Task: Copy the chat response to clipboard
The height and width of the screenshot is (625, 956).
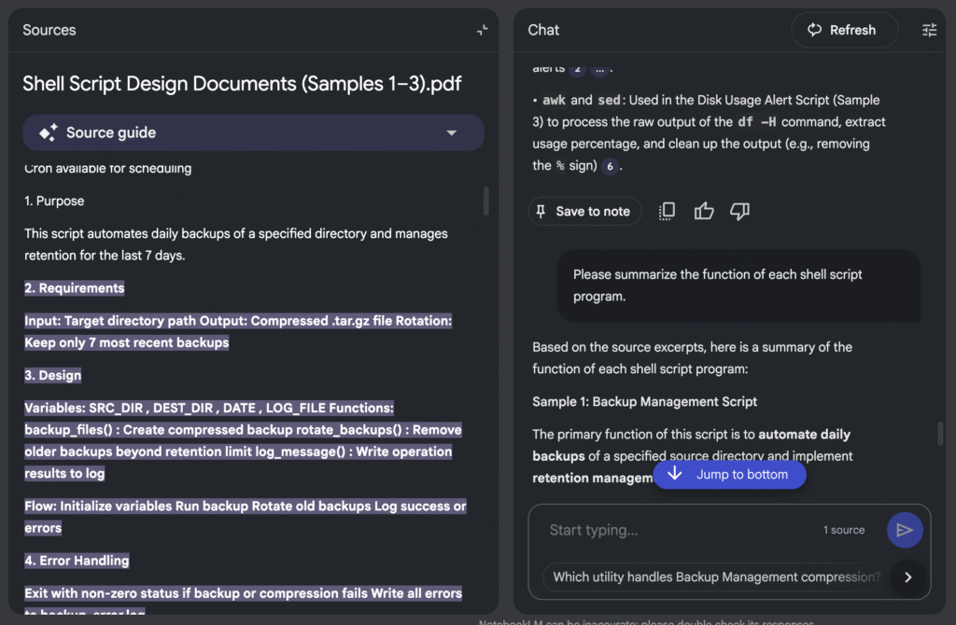Action: pyautogui.click(x=667, y=212)
